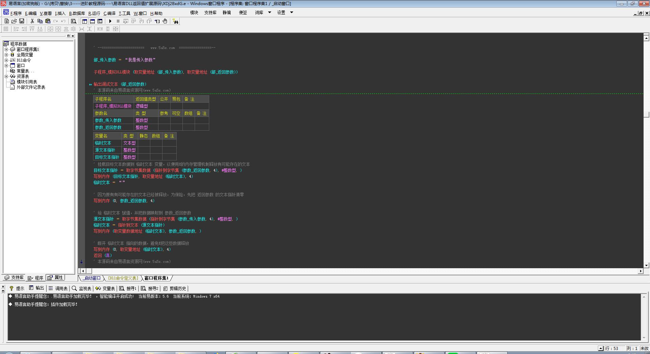650x354 pixels.
Task: Expand the 窗口 tree node
Action: 6,66
